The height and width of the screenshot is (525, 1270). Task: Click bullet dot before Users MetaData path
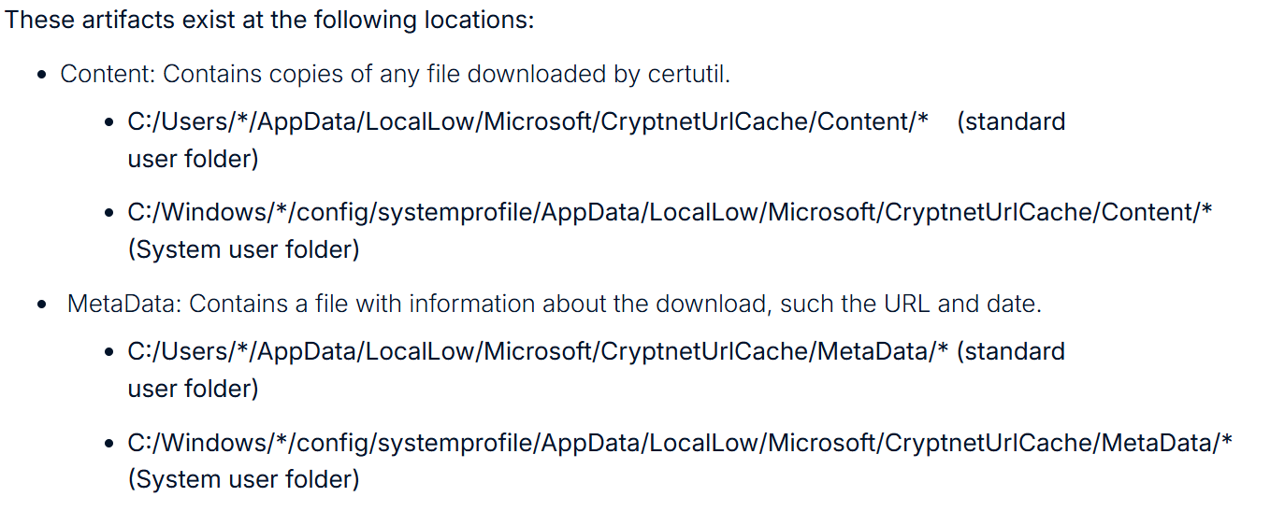point(110,353)
